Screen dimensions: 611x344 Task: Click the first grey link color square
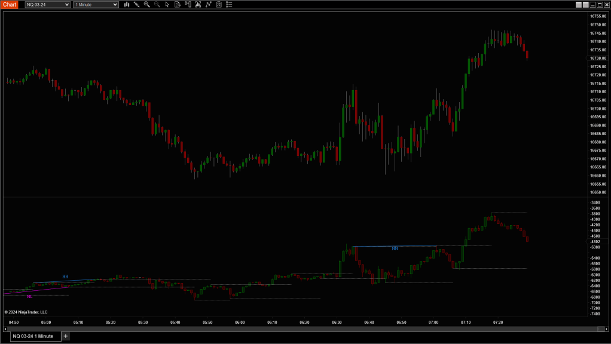[579, 4]
